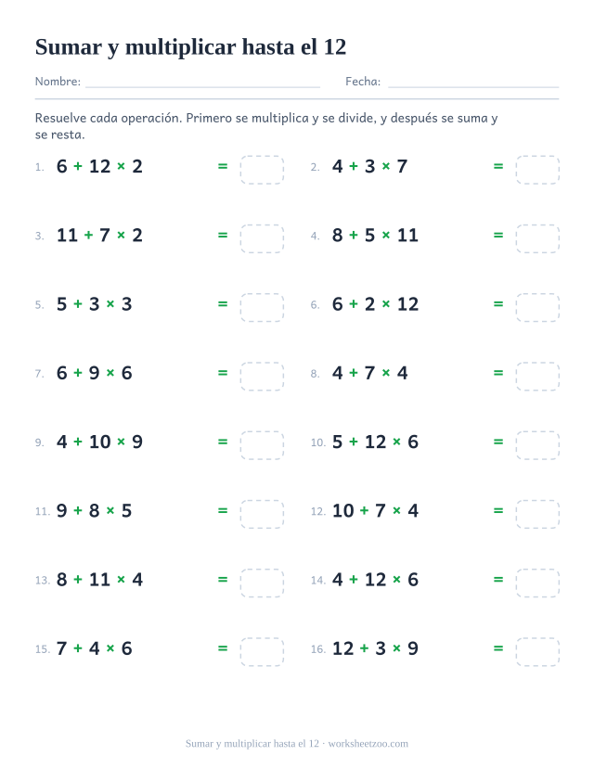Click the worksheetzoo.com footer text
The image size is (594, 769).
click(x=368, y=744)
